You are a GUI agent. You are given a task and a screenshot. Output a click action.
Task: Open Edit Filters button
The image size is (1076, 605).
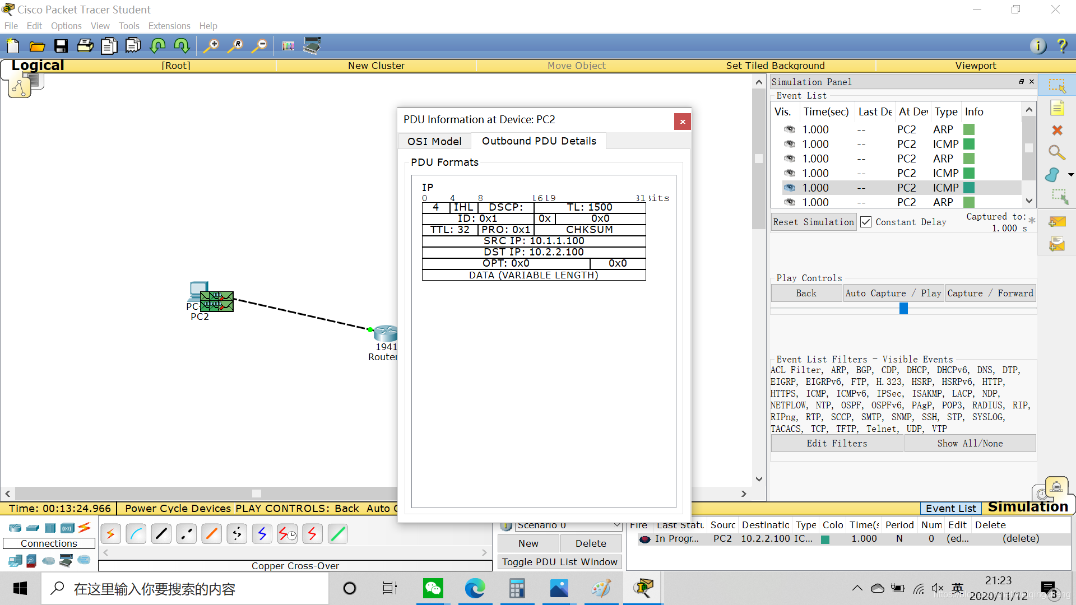click(837, 443)
